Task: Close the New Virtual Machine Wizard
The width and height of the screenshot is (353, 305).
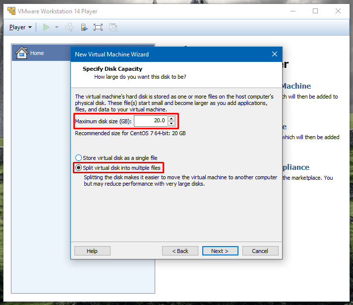Action: coord(275,54)
